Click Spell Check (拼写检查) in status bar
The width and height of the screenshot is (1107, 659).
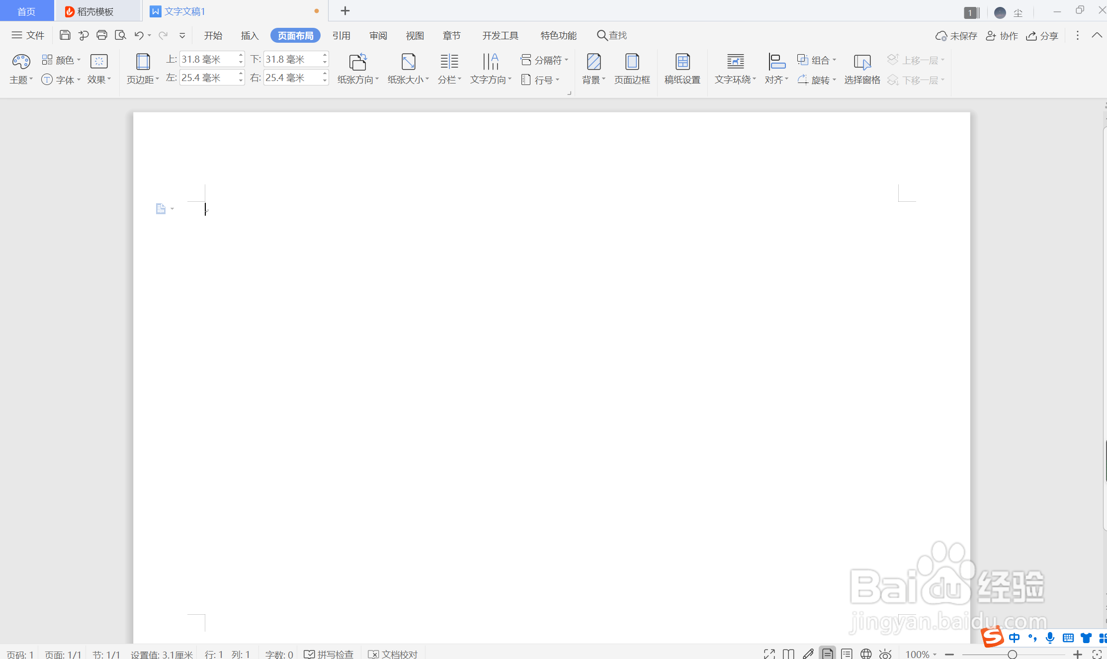[x=329, y=654]
